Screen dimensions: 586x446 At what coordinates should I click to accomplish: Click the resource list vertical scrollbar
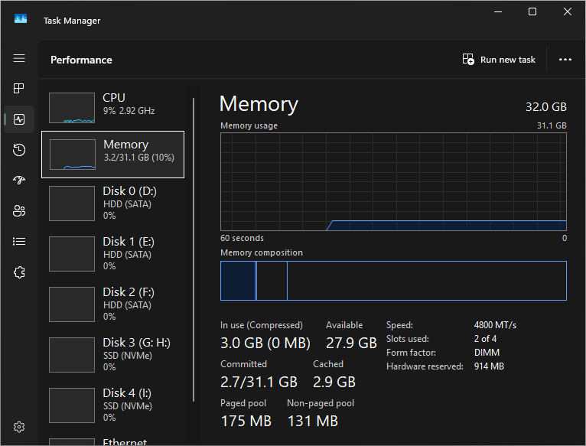pos(194,249)
